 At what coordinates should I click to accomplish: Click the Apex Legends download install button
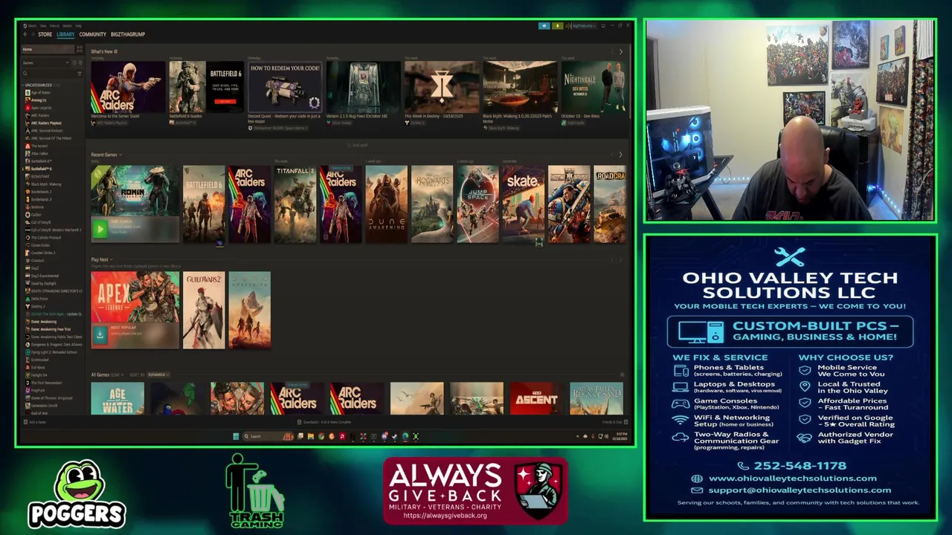[100, 335]
